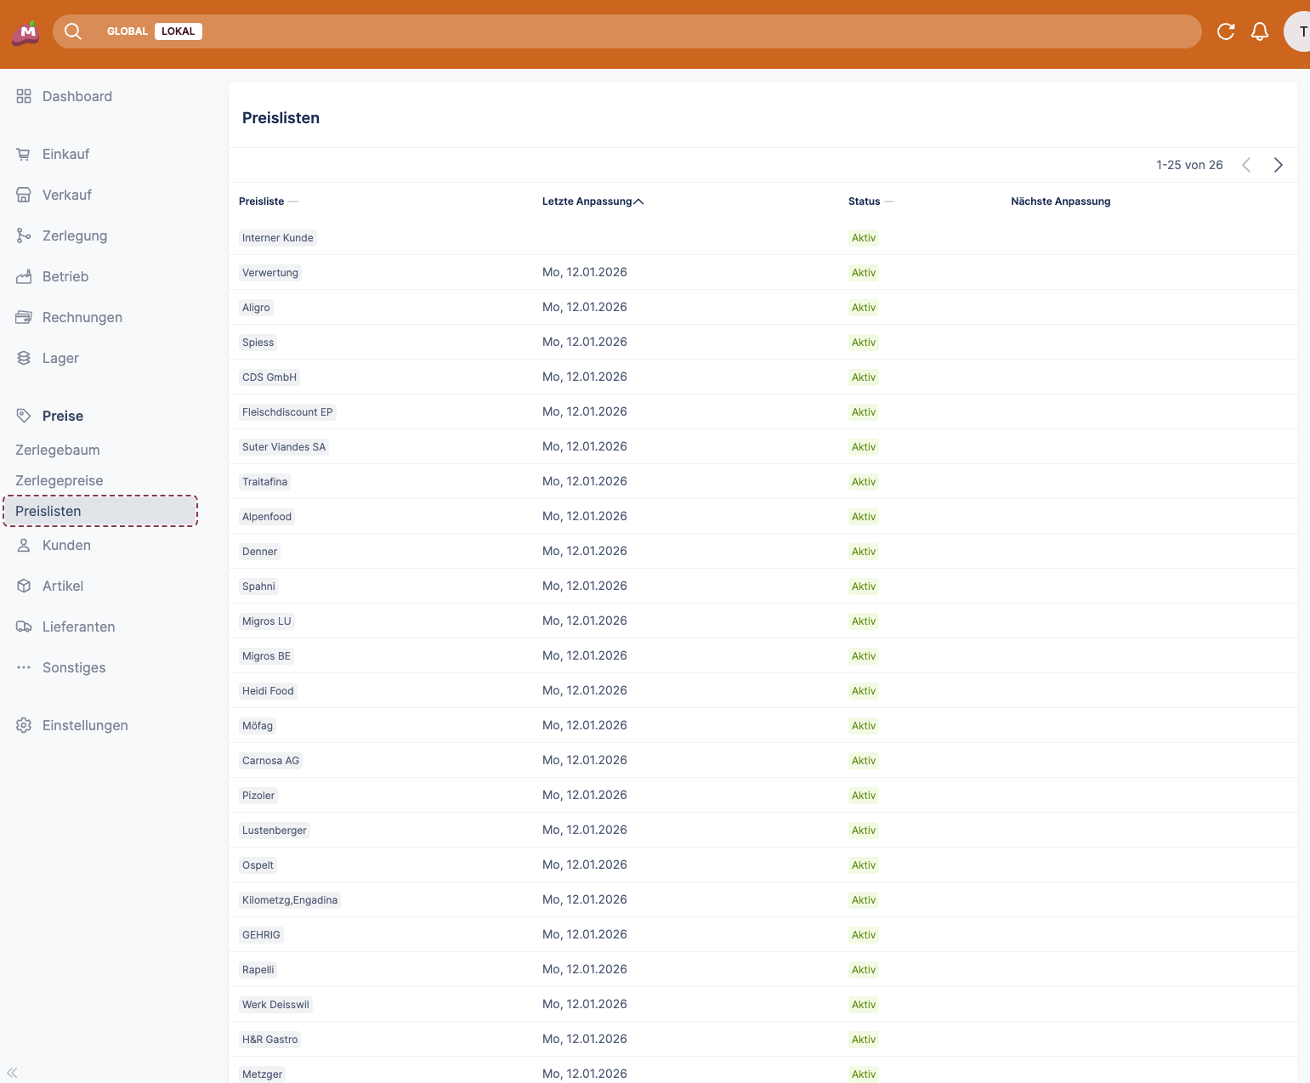This screenshot has width=1310, height=1083.
Task: Click the refresh icon in header
Action: pyautogui.click(x=1225, y=31)
